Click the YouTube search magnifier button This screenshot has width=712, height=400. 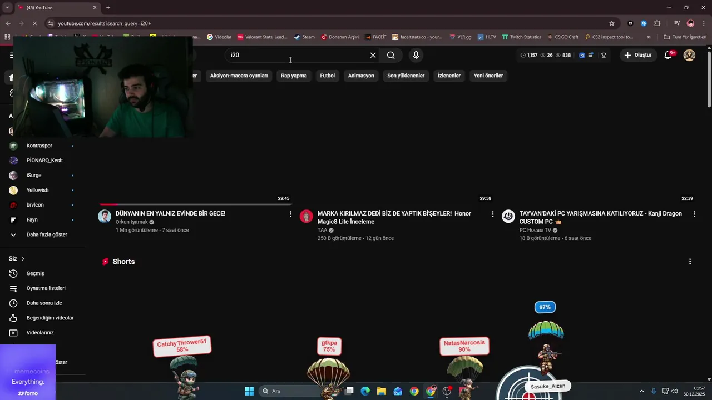pyautogui.click(x=391, y=55)
